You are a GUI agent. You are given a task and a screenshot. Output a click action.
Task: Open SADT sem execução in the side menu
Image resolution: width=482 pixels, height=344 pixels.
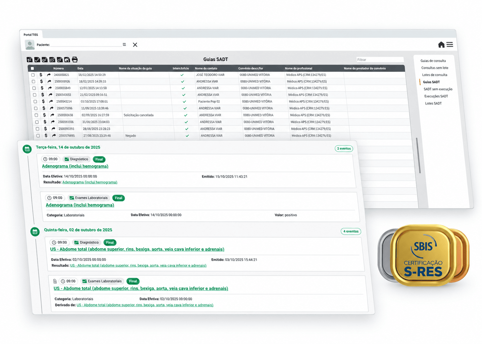[x=438, y=89]
